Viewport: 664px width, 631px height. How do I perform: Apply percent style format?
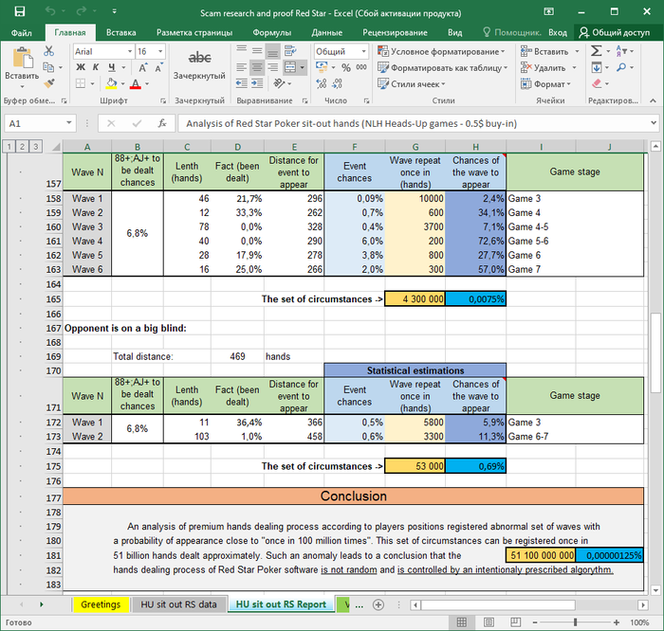coord(346,67)
